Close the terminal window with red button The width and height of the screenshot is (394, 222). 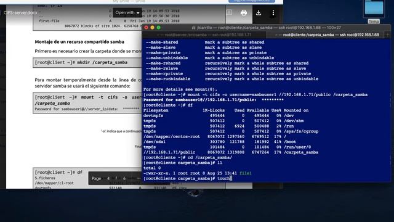[x=147, y=27]
